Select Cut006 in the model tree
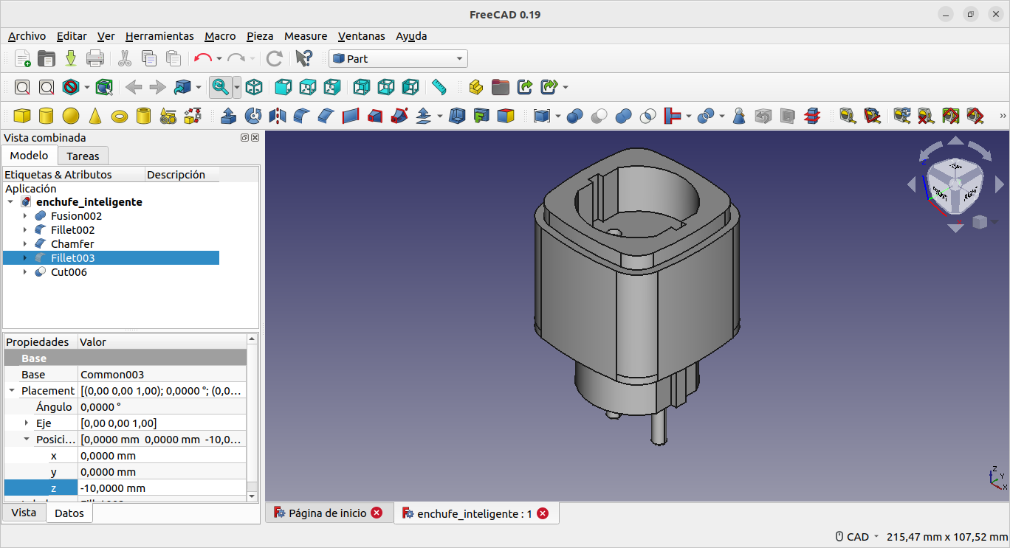Image resolution: width=1010 pixels, height=548 pixels. [69, 272]
